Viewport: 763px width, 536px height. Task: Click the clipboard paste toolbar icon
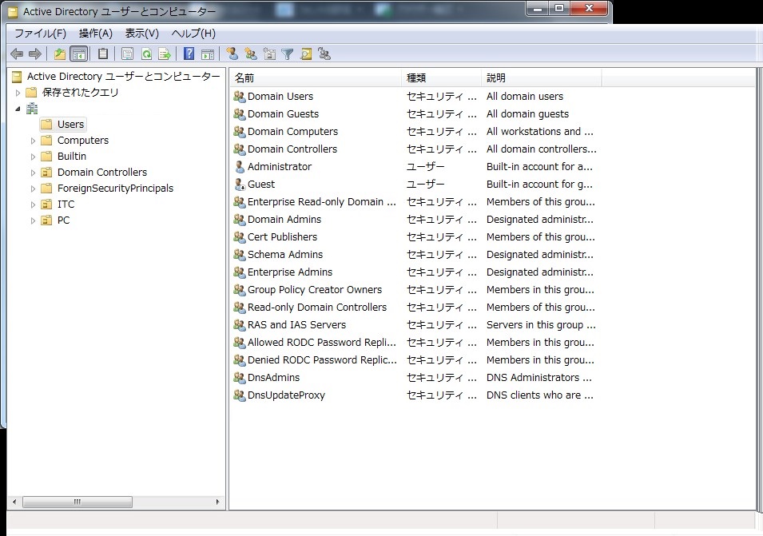point(103,54)
